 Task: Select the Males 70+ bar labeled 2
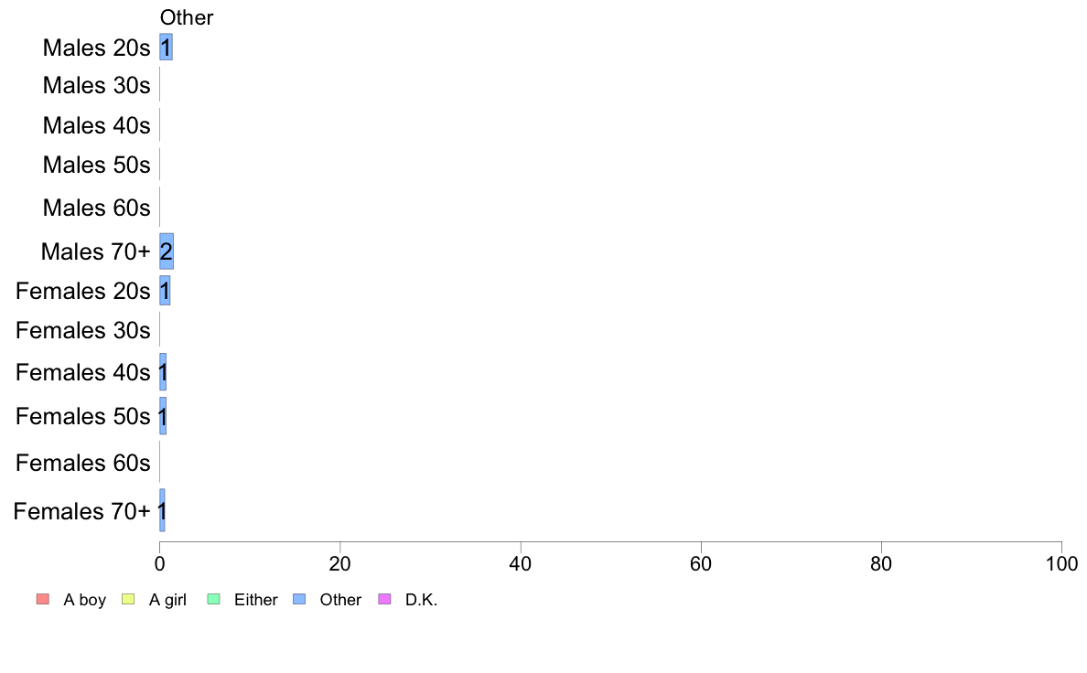click(x=167, y=251)
